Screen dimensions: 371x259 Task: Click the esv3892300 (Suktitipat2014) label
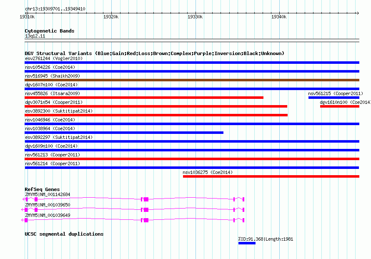(x=59, y=111)
